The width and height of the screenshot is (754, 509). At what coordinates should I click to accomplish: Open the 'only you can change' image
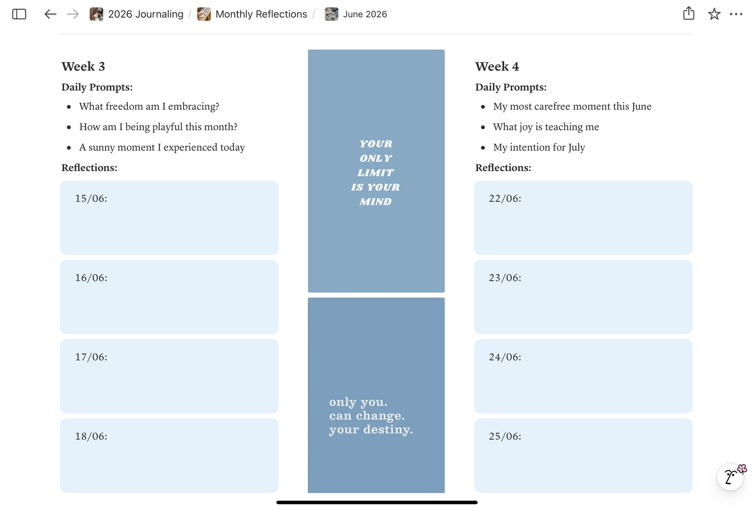[376, 395]
